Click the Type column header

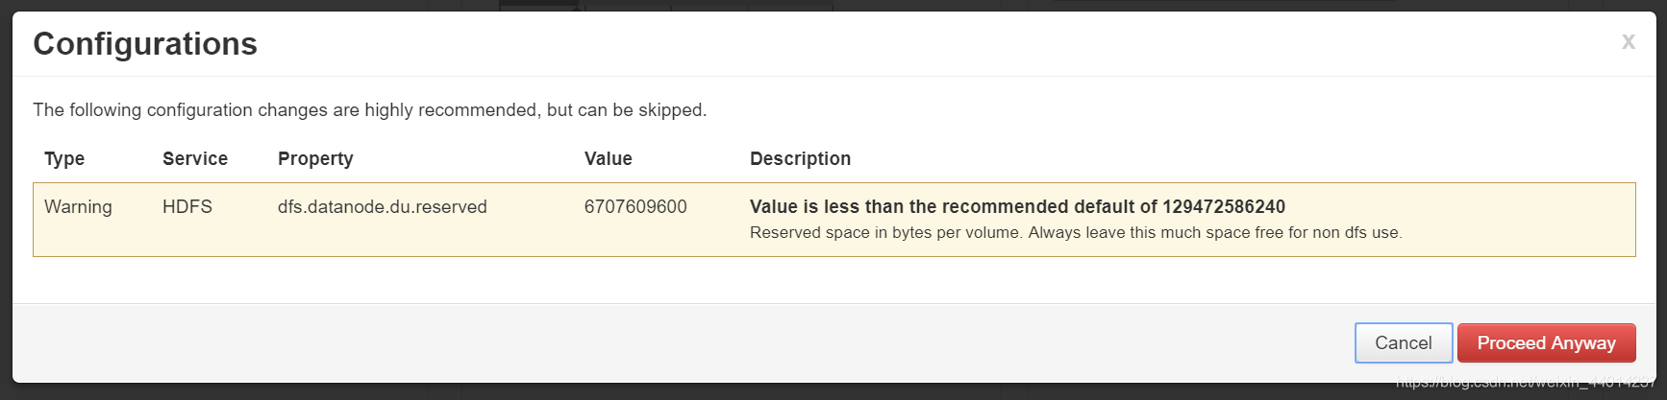pos(64,158)
